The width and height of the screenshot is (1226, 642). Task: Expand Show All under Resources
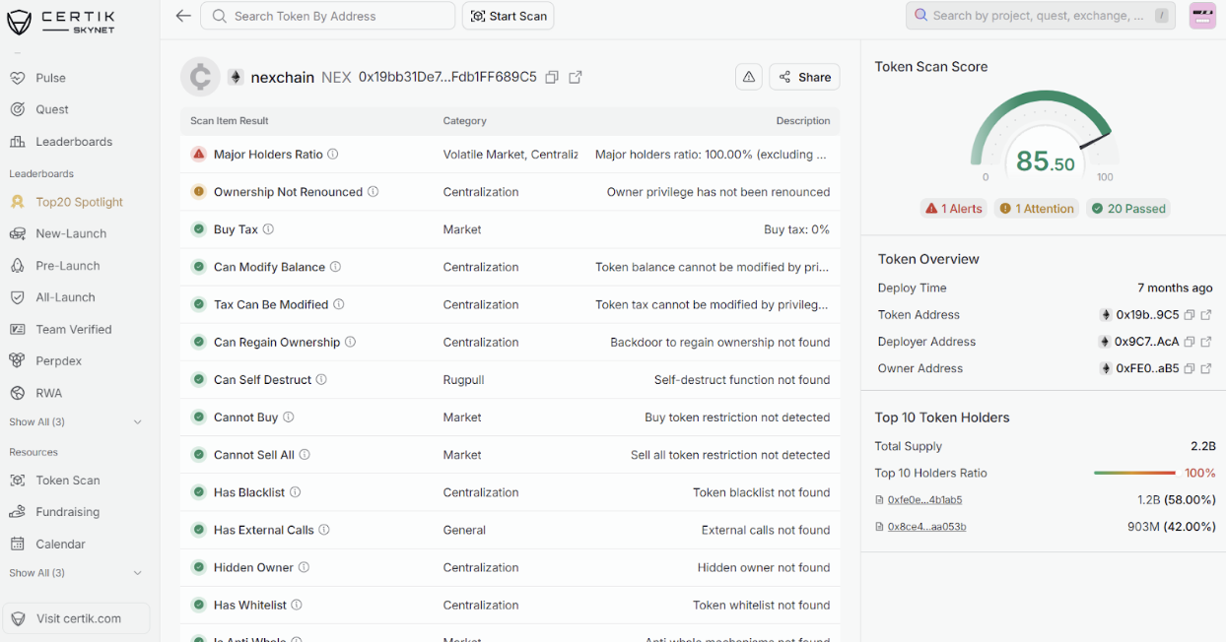pos(76,573)
